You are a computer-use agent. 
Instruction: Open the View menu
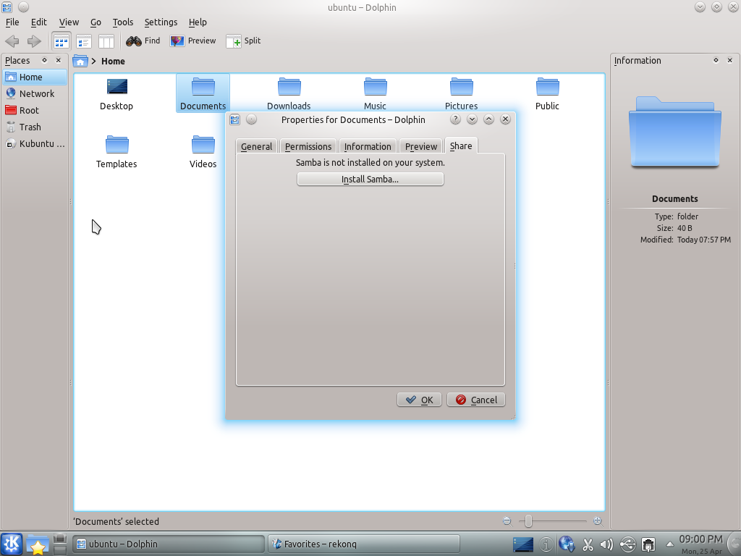[69, 22]
